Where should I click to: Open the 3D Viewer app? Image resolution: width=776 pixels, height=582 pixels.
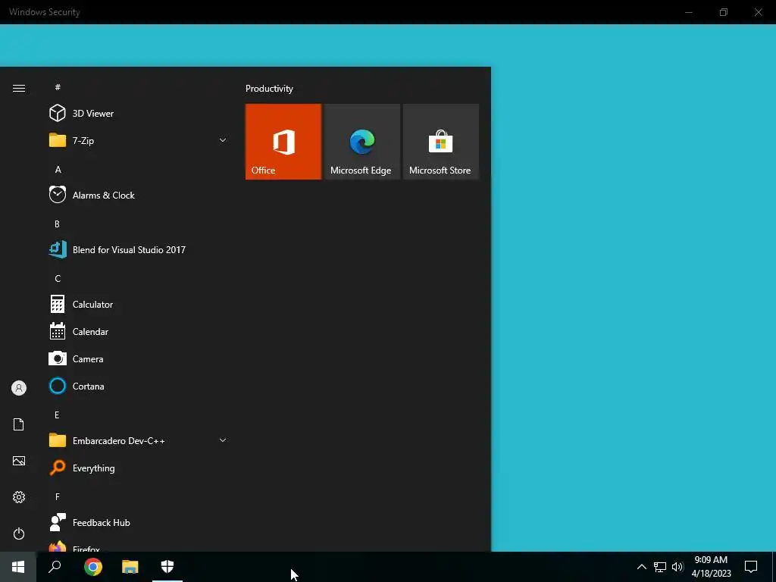point(138,114)
